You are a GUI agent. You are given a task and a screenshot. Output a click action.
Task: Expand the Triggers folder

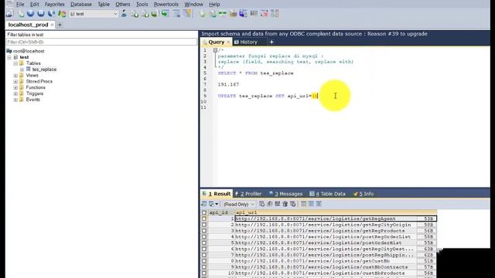click(x=15, y=93)
